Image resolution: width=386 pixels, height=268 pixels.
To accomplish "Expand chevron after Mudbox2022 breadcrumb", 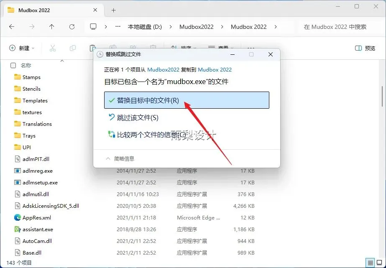I will (x=222, y=27).
